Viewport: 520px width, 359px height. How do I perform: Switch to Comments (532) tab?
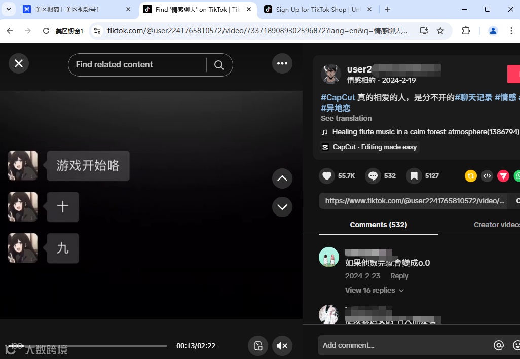(x=379, y=225)
